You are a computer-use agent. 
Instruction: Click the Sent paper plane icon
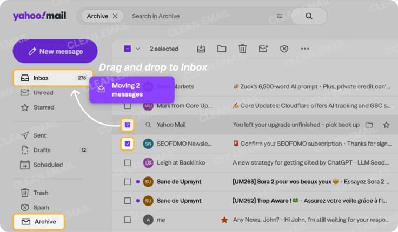tap(25, 135)
